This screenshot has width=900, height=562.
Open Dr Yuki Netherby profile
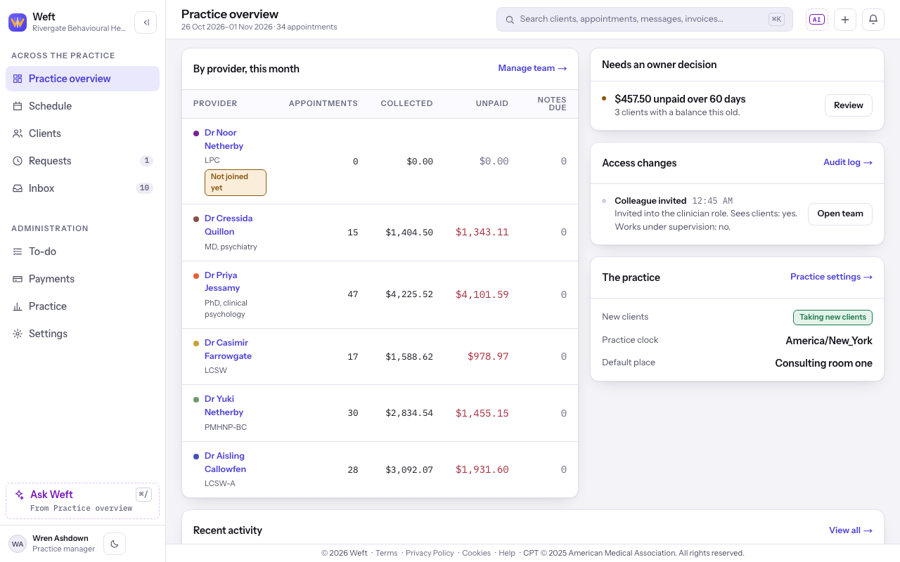click(224, 405)
